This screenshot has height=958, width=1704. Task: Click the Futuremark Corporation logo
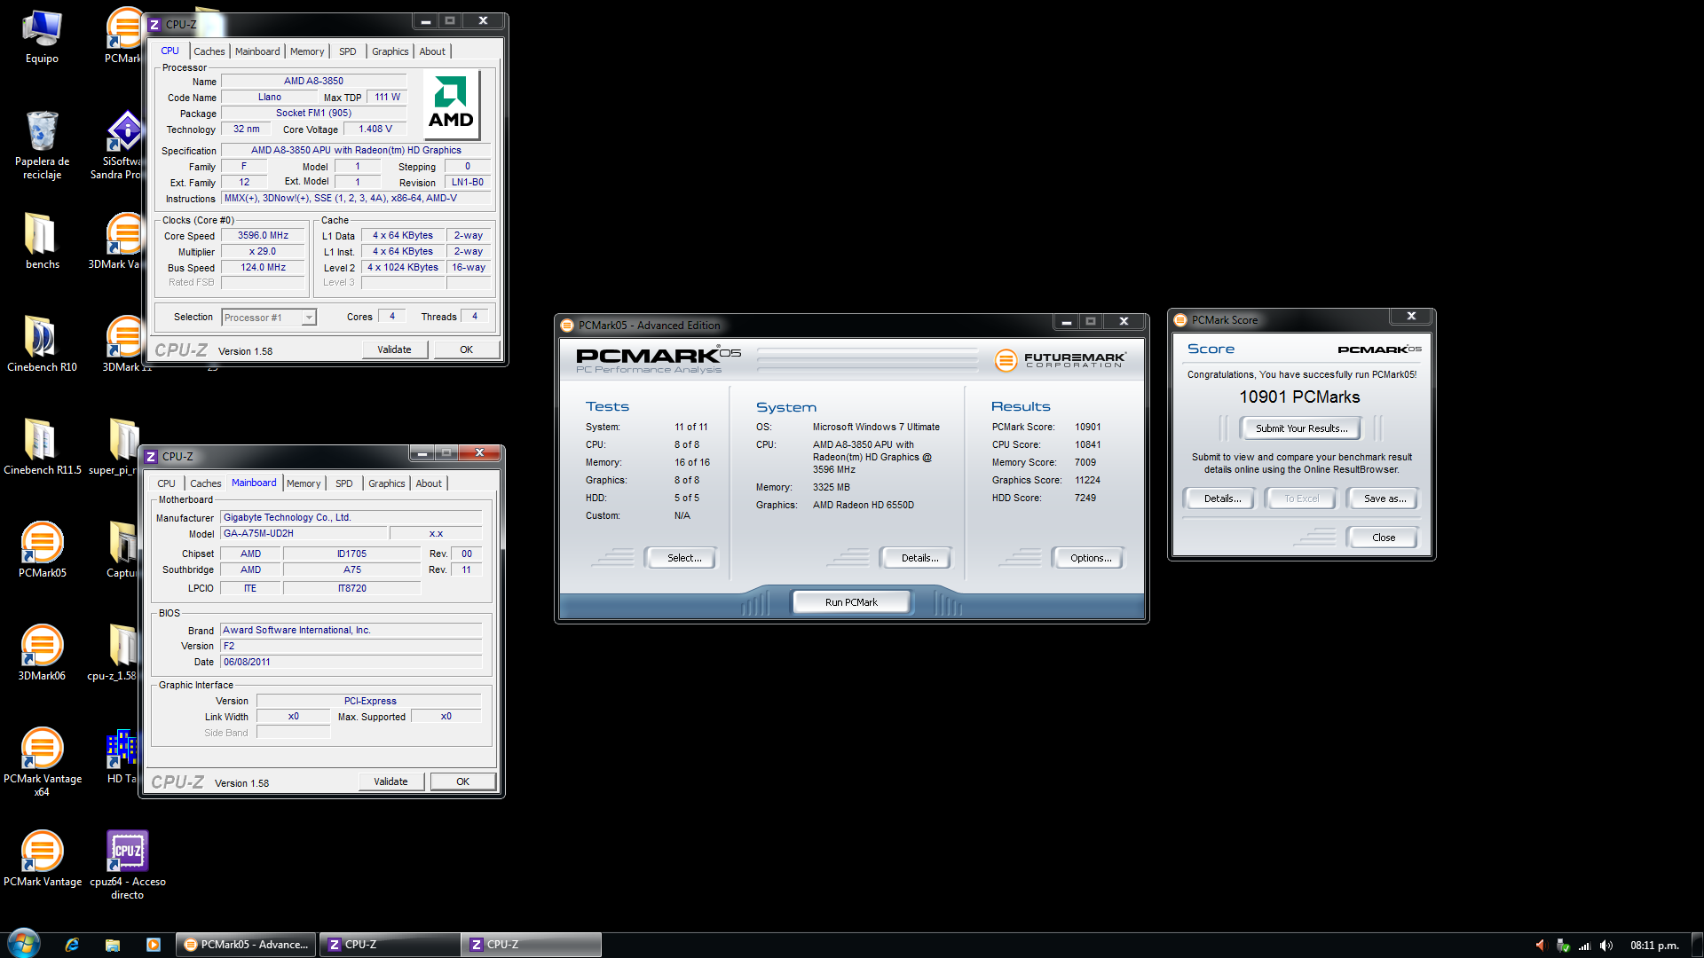(x=1061, y=359)
